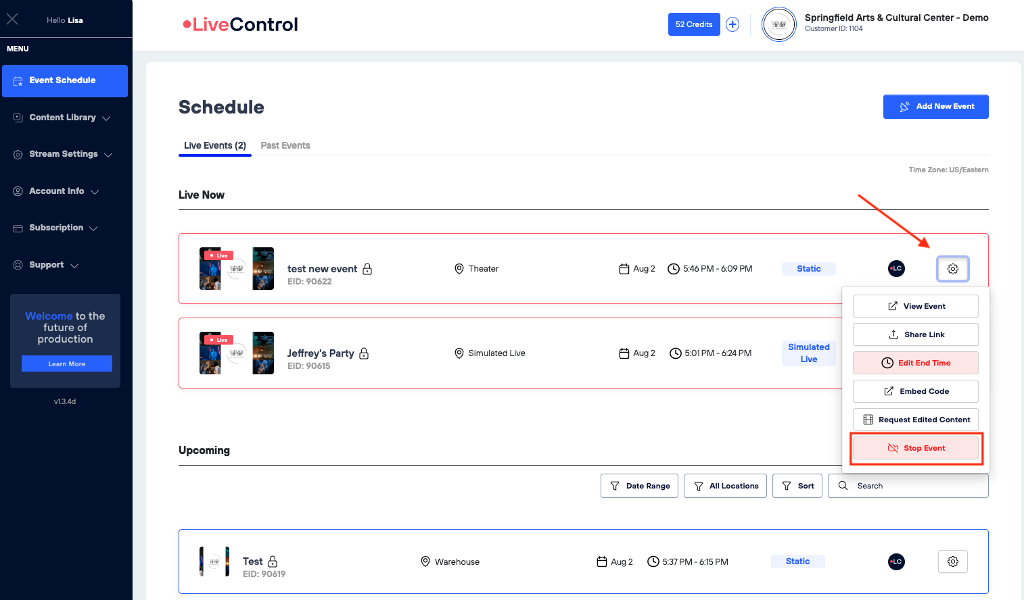Click the LC badge on test new event

coord(896,269)
